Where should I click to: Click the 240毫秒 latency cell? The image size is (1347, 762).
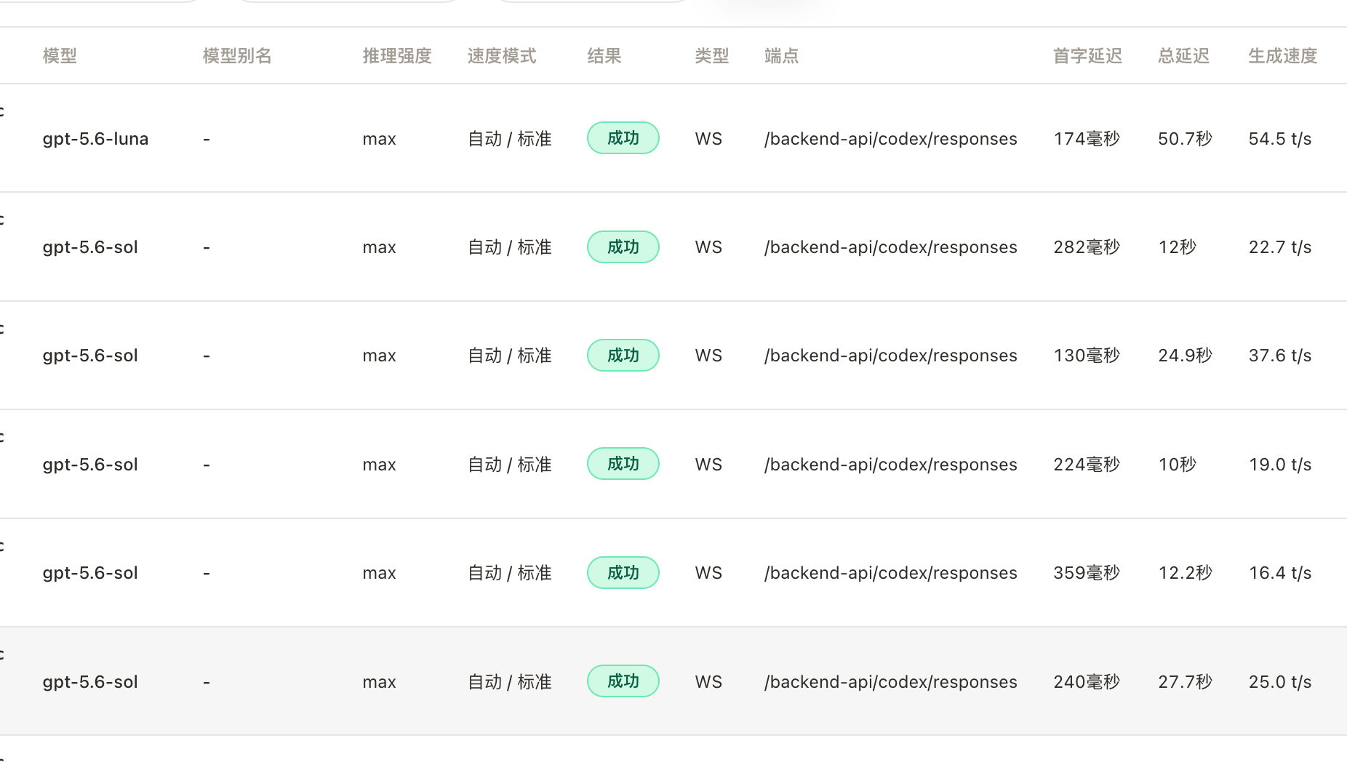point(1087,682)
